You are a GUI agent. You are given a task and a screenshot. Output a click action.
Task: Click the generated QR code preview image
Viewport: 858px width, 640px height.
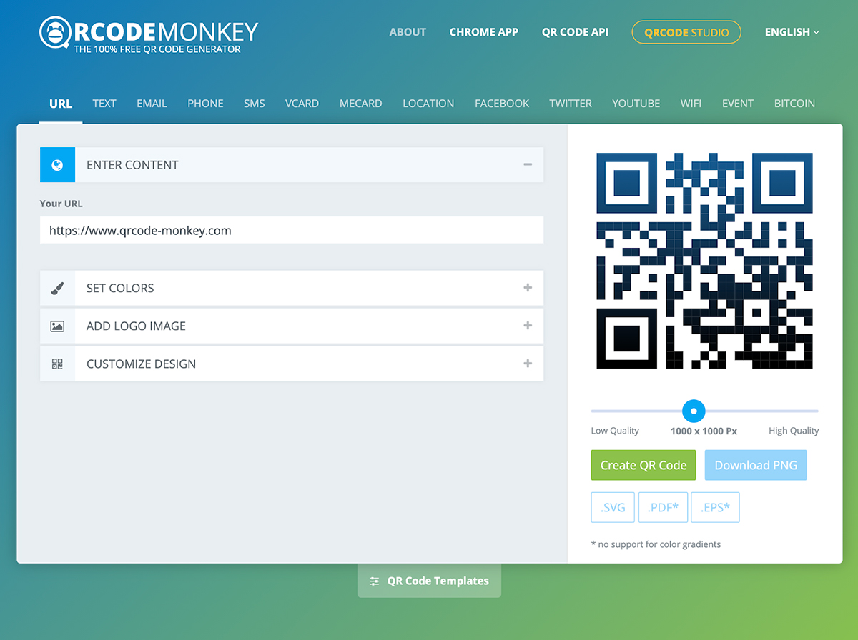click(x=704, y=261)
